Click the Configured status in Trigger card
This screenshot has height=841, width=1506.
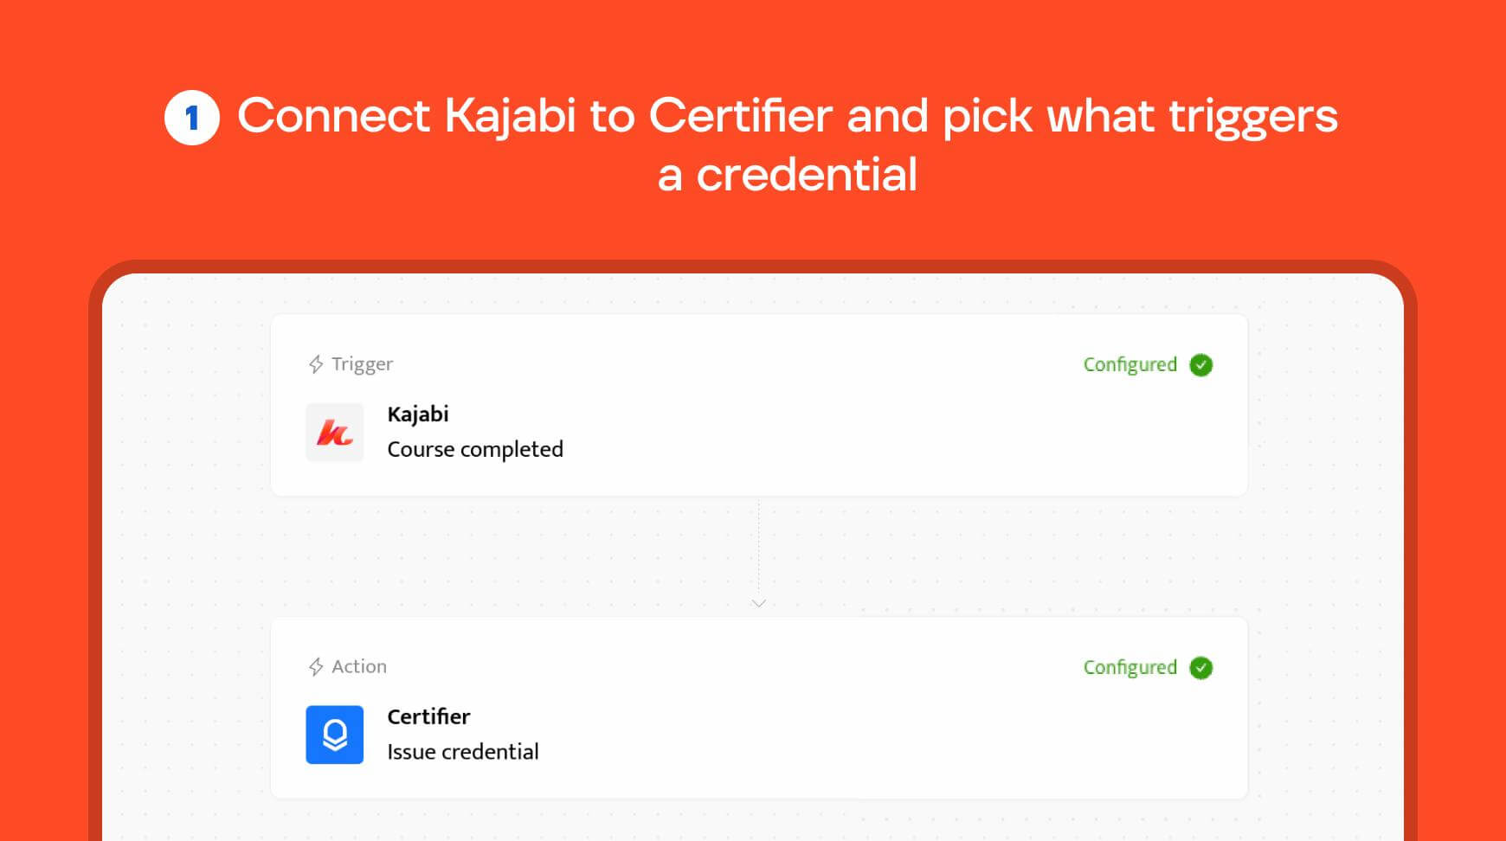[x=1130, y=365]
